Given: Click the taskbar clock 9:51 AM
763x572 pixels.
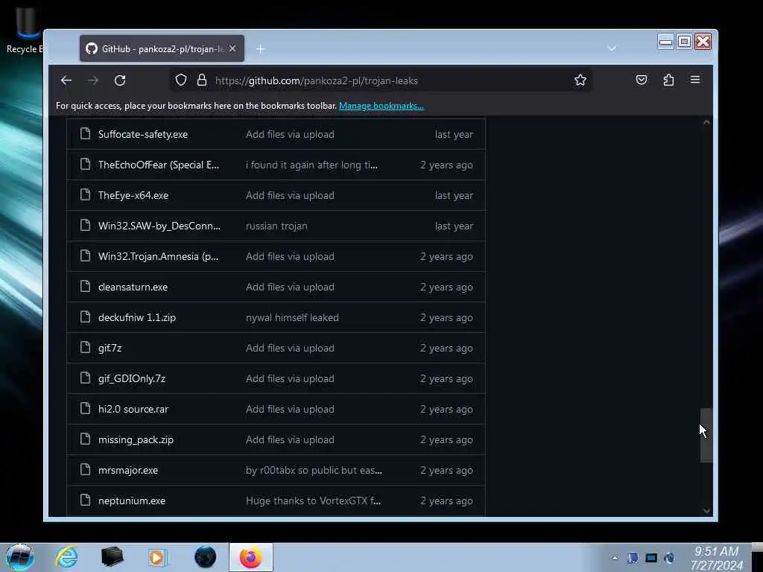Looking at the screenshot, I should [x=716, y=552].
